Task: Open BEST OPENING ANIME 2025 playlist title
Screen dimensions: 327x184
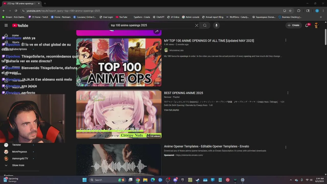Action: pos(183,93)
